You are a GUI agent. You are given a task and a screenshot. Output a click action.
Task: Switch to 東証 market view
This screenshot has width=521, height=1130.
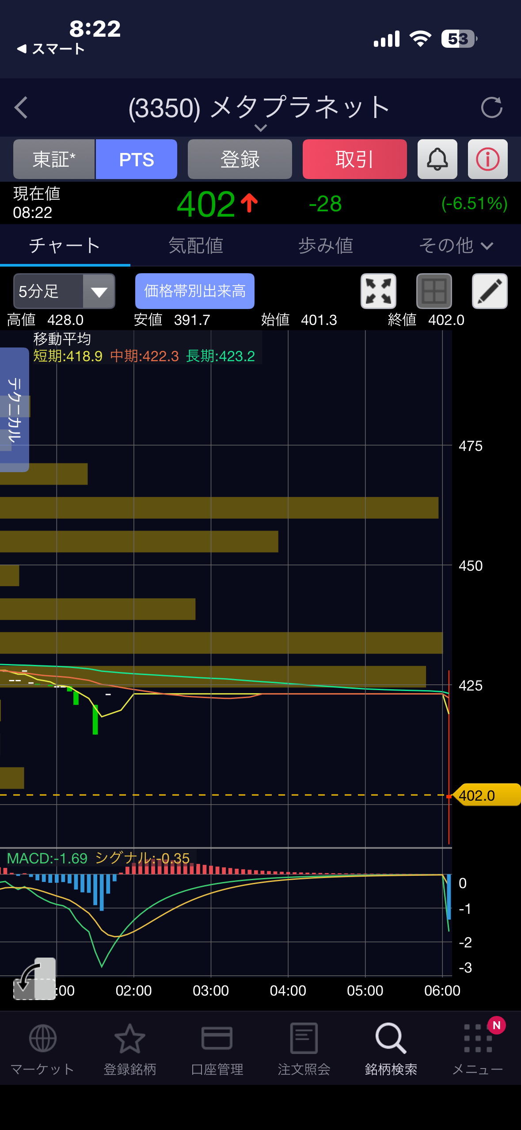(54, 159)
